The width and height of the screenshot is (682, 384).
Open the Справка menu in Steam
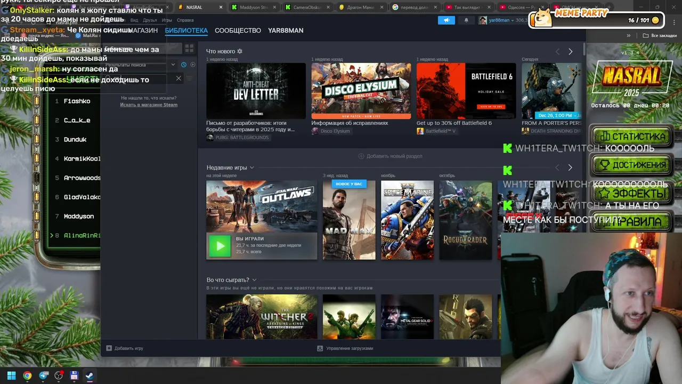(x=185, y=20)
